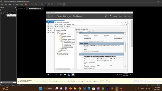This screenshot has width=162, height=91.
Task: Open File Explorer in guest taskbar
Action: pos(65,75)
